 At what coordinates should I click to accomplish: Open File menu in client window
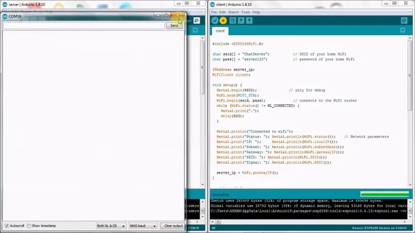(x=214, y=12)
